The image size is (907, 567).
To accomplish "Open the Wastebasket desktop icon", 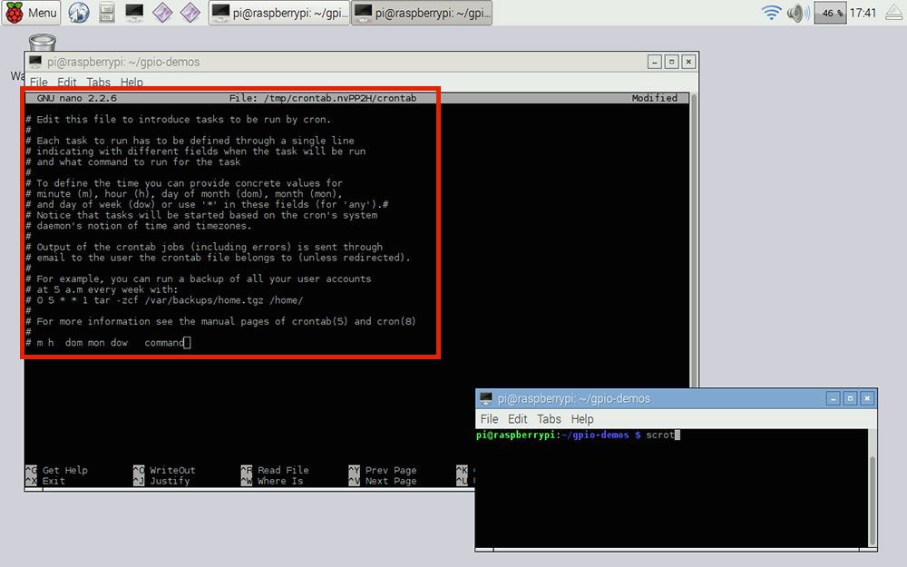I will coord(42,43).
